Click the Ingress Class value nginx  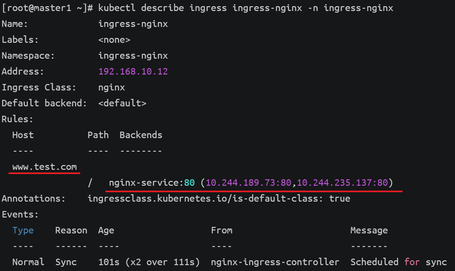[111, 87]
